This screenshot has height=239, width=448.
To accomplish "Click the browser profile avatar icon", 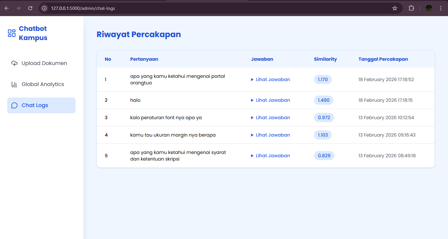I will tap(429, 8).
